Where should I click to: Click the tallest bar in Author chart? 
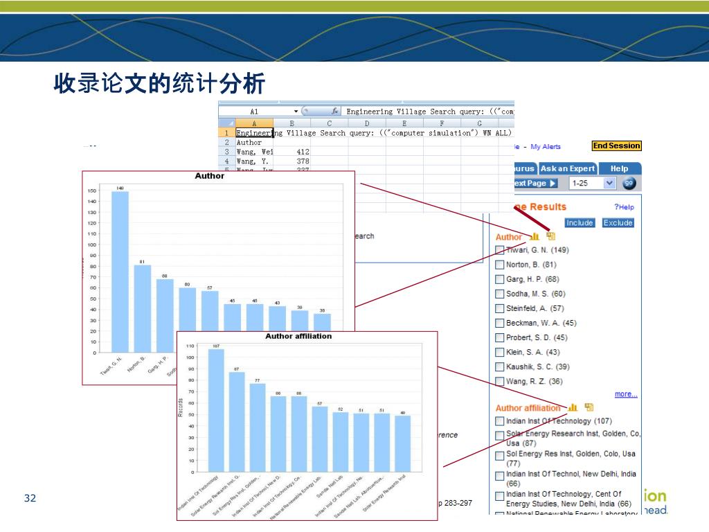pyautogui.click(x=120, y=272)
